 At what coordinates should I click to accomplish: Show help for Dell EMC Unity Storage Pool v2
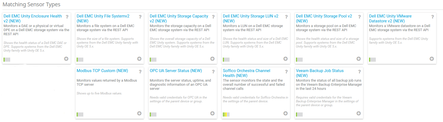point(360,17)
